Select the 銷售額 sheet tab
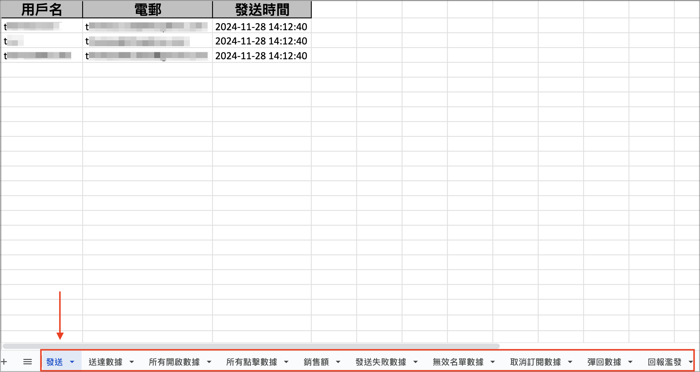This screenshot has width=700, height=372. click(316, 362)
